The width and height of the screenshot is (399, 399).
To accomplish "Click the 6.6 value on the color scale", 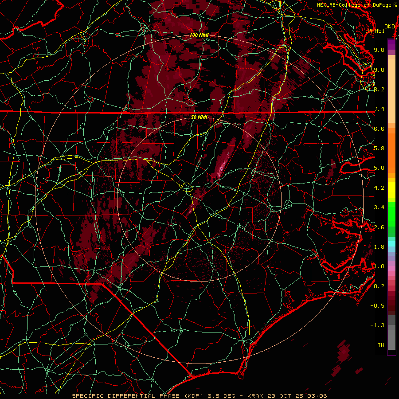I will (x=379, y=129).
